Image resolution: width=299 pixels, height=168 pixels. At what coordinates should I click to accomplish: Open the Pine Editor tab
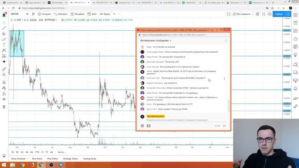[x=53, y=159]
